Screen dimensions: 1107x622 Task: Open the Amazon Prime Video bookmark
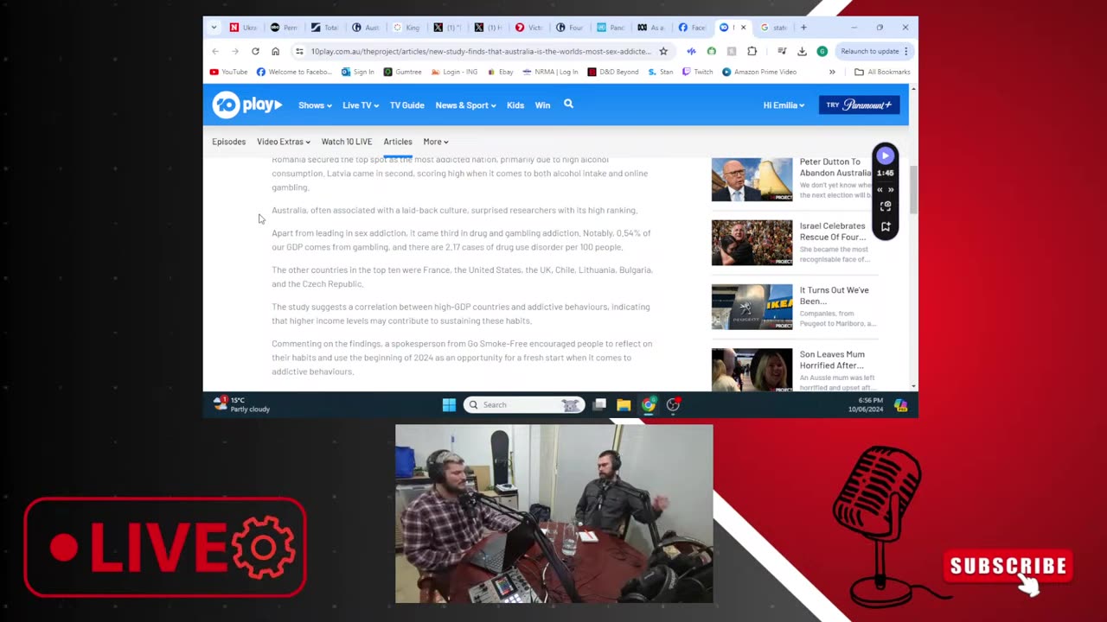pos(759,72)
